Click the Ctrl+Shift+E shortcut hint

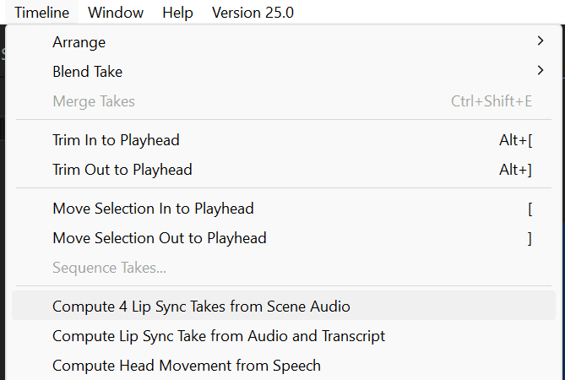(492, 101)
